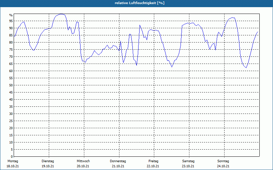
Task: Click the y-axis value 35
Action: (x=11, y=107)
